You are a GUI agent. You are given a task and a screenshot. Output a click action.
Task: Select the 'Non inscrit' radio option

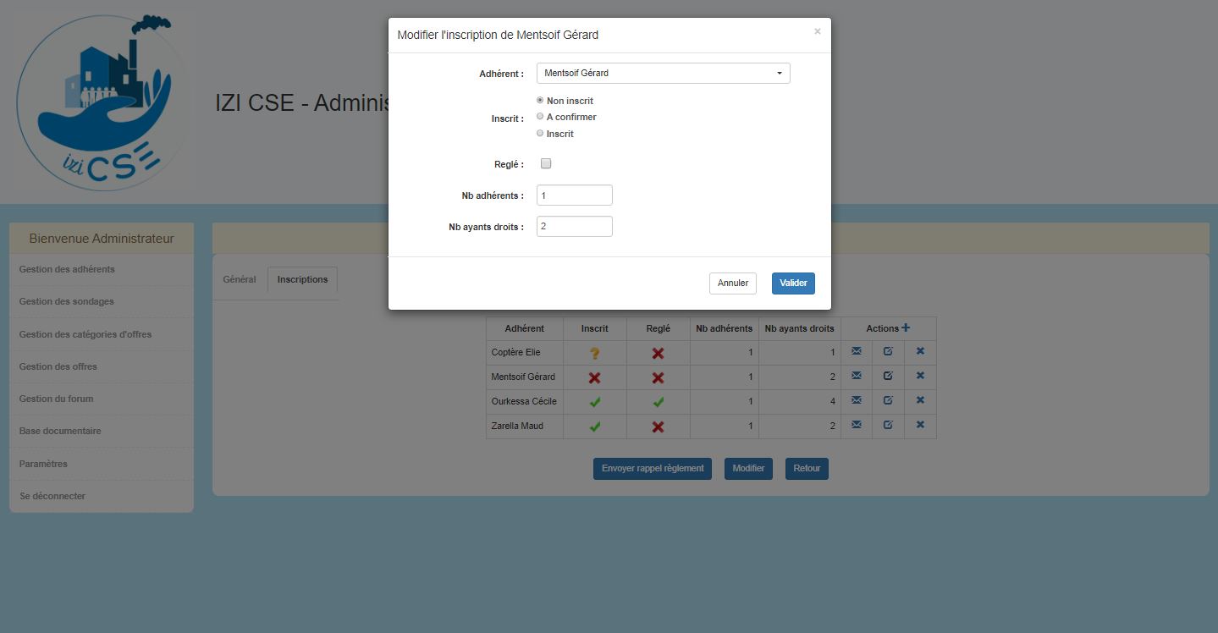tap(540, 101)
